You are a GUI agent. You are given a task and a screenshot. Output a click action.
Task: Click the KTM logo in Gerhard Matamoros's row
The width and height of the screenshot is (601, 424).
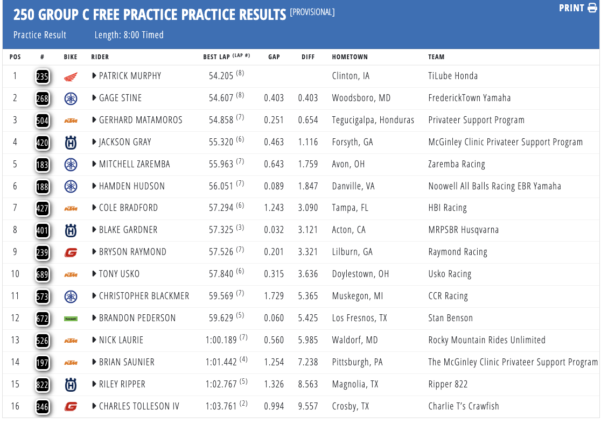[70, 121]
